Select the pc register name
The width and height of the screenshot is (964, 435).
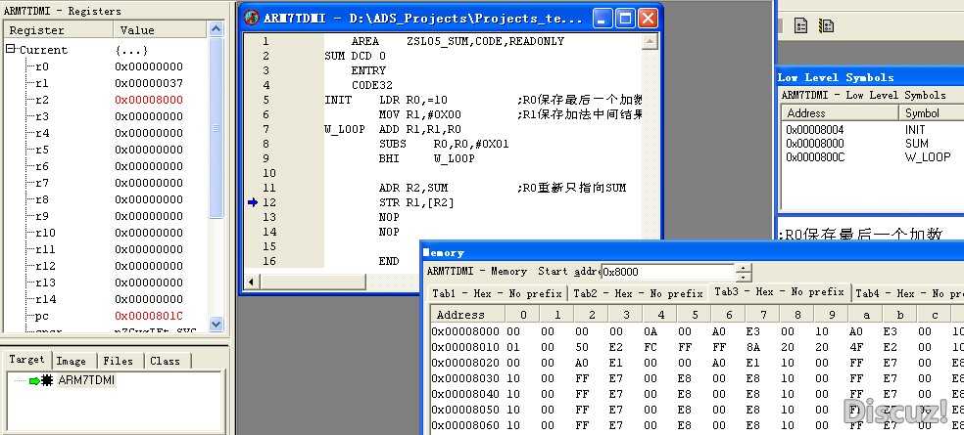[42, 316]
